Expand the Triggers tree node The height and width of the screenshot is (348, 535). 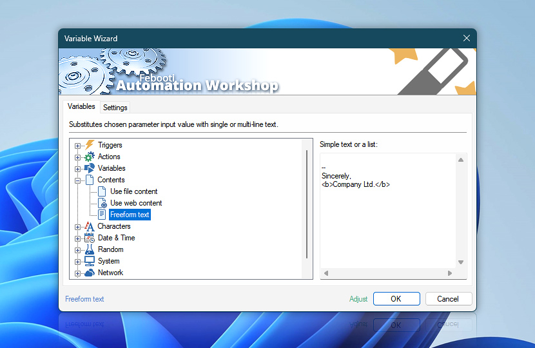click(77, 146)
